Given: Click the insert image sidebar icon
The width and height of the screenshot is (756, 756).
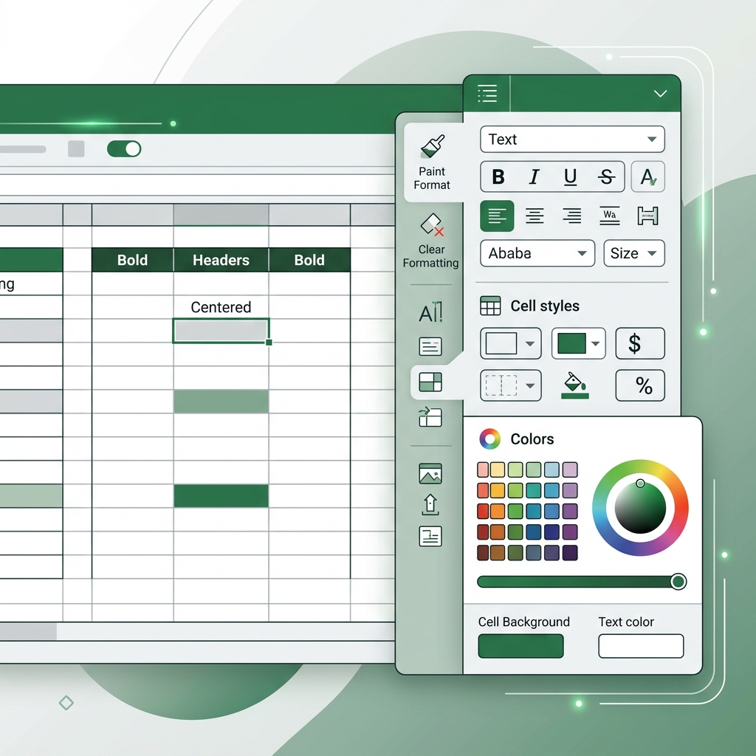Looking at the screenshot, I should click(x=430, y=473).
